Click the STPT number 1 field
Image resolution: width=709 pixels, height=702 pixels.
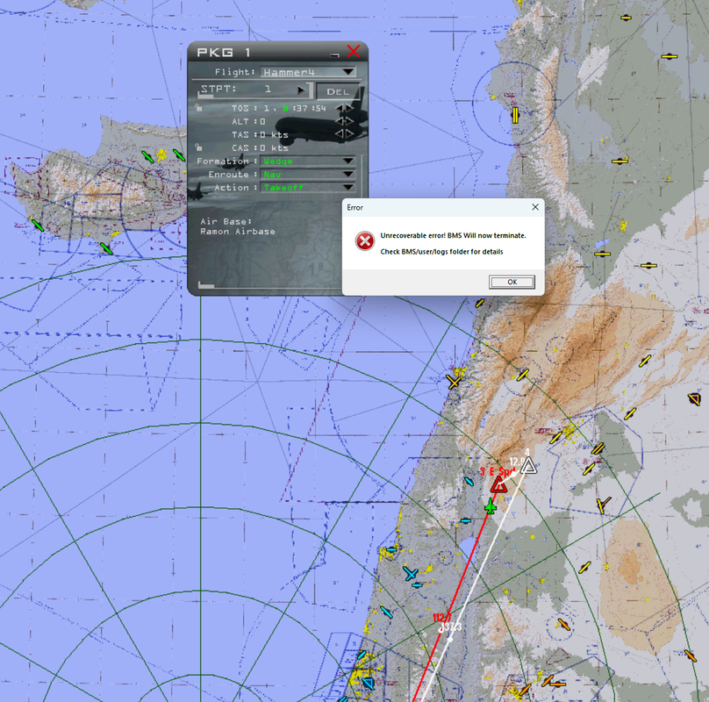tap(268, 90)
